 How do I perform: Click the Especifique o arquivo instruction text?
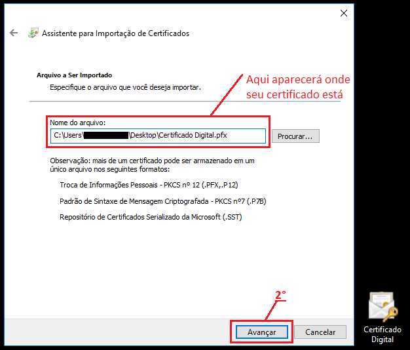tap(125, 87)
